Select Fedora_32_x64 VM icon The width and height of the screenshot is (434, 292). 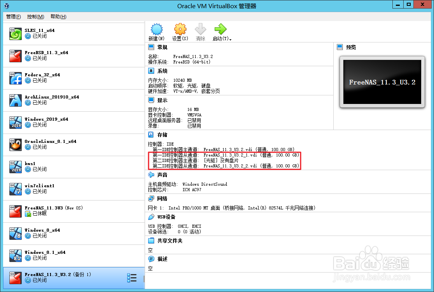(x=16, y=78)
